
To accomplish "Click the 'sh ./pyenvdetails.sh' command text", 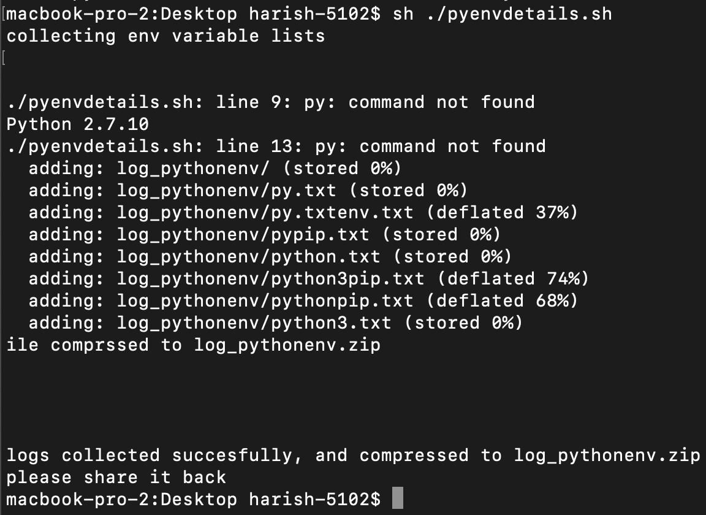I will click(x=502, y=13).
